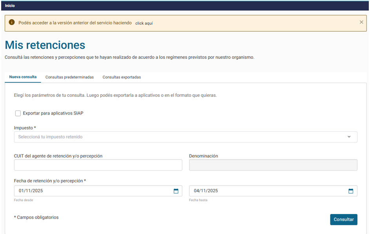Click the 'Mis retenciones' page heading
Screen dimensions: 370x234
(45, 45)
